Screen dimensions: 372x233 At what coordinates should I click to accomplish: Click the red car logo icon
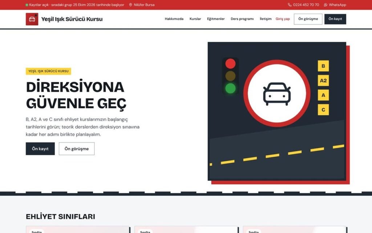coord(32,19)
